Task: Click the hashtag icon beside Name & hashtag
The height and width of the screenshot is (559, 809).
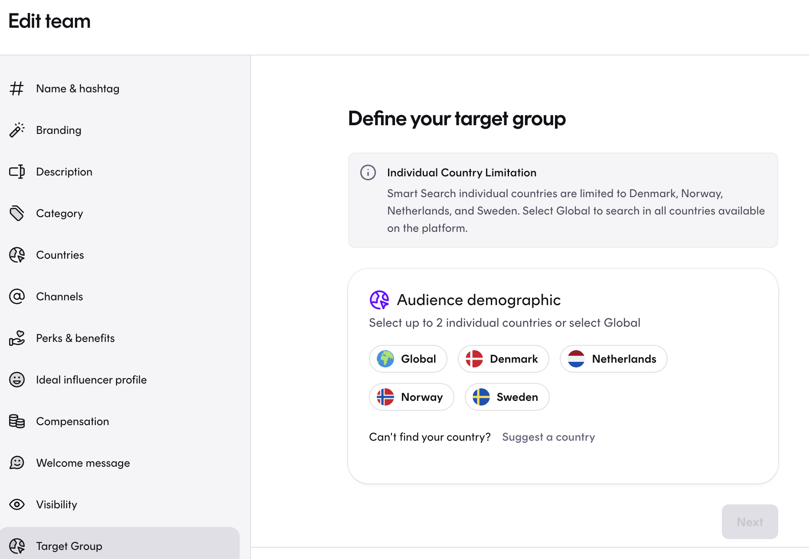Action: pos(17,88)
